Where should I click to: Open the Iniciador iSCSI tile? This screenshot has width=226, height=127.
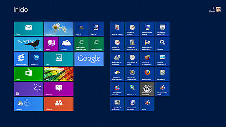(x=132, y=89)
